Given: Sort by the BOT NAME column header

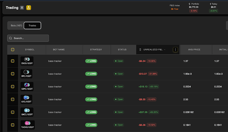Looking at the screenshot, I should pyautogui.click(x=59, y=50).
